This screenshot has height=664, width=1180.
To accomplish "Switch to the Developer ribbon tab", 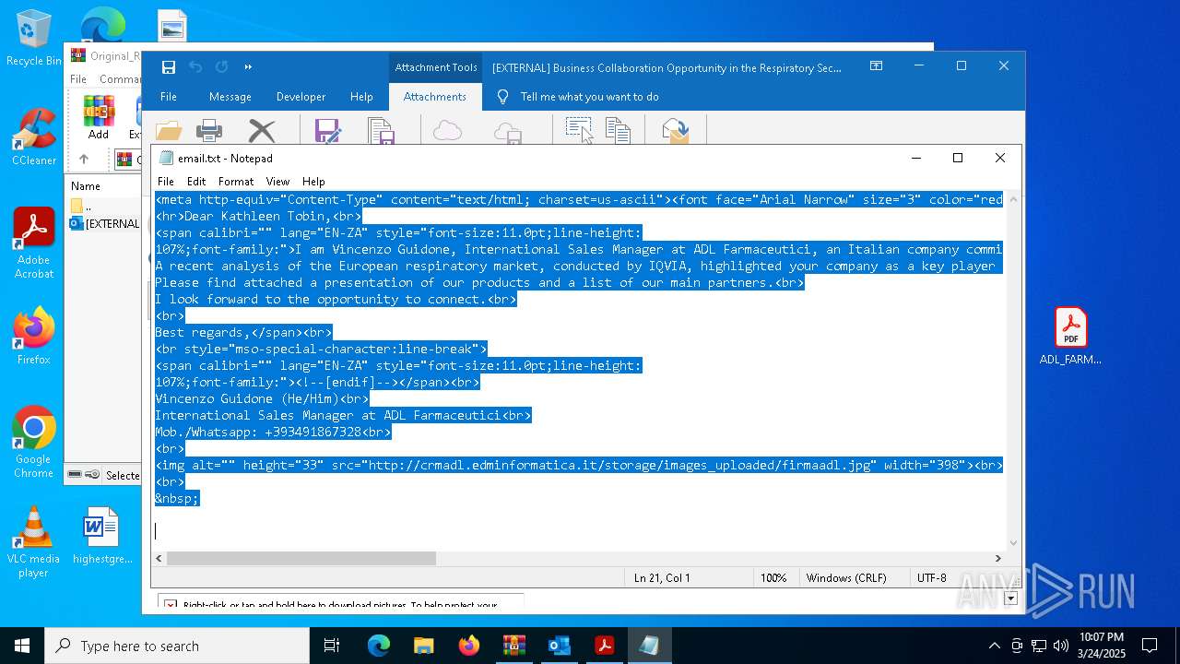I will 301,97.
